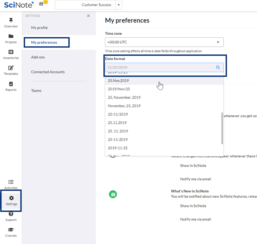Open the Projects folder icon
Viewport: 257px width, 244px height.
11,36
